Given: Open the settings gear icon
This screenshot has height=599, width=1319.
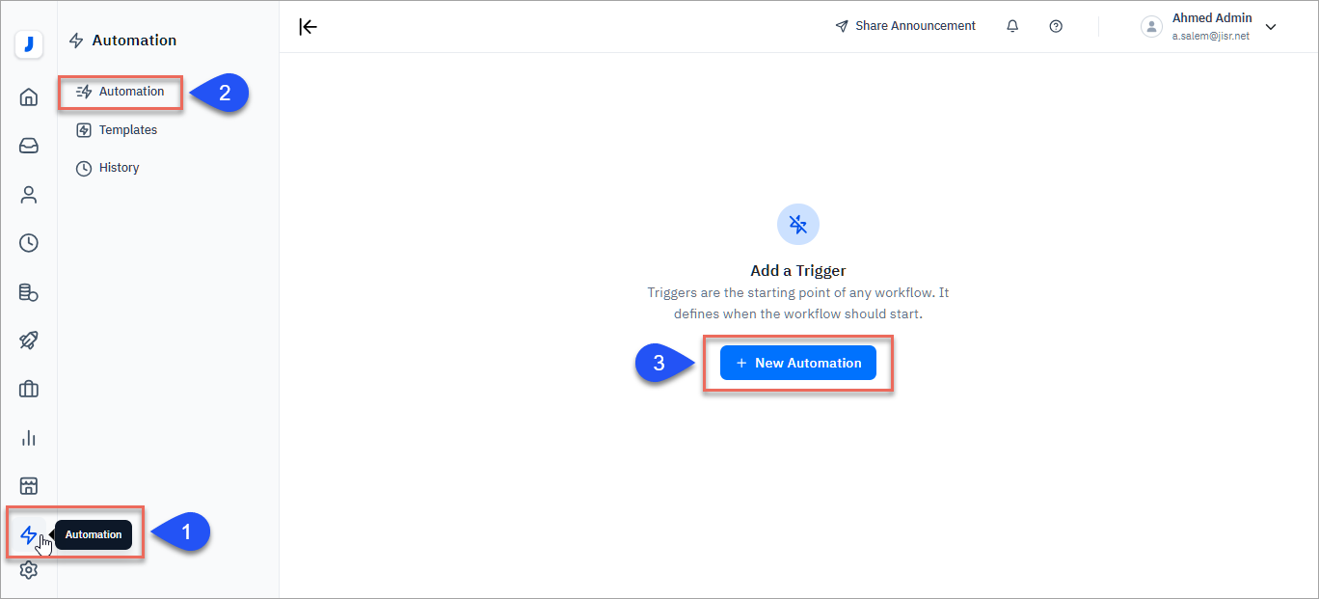Looking at the screenshot, I should 29,569.
